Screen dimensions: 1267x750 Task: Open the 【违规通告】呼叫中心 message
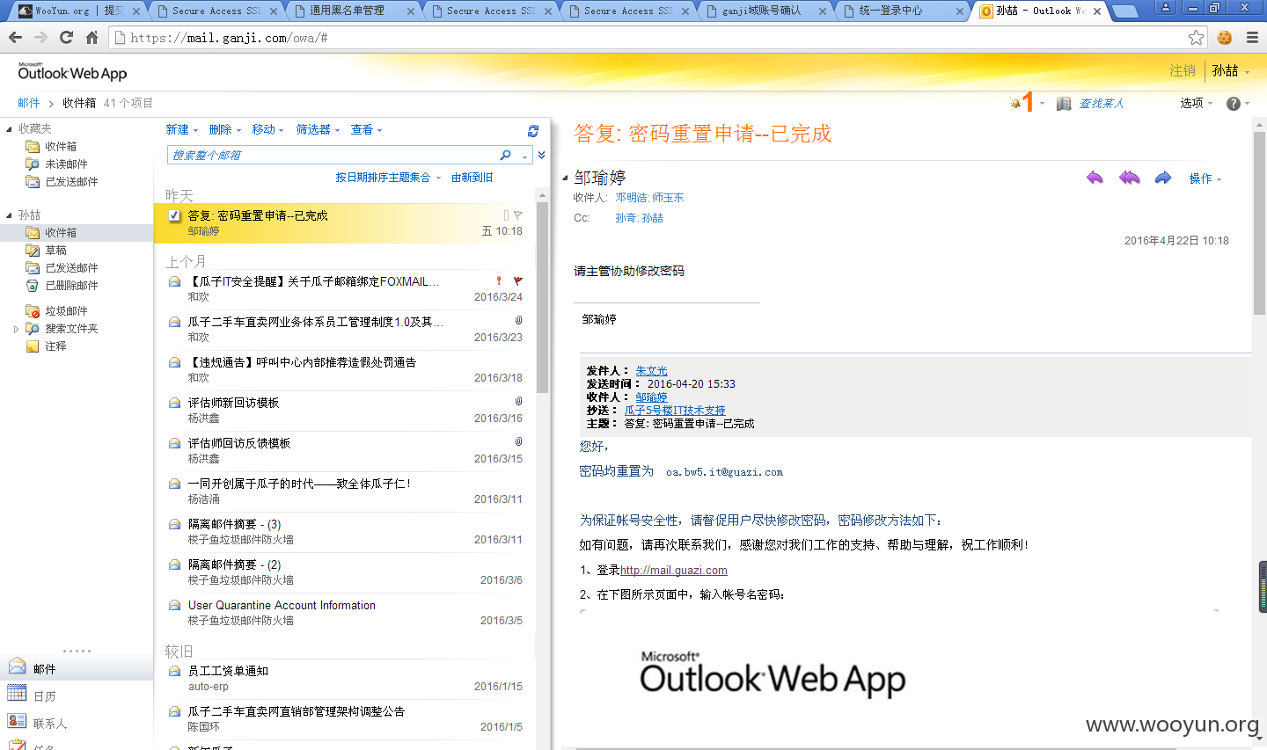[x=345, y=370]
